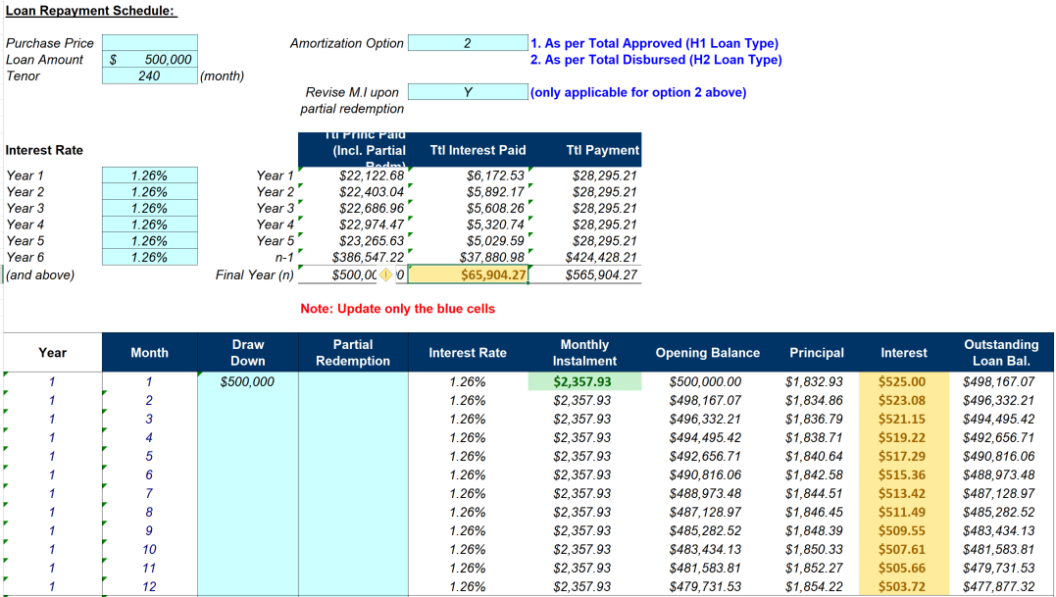Click the $525.00 interest cell for month 1

902,381
